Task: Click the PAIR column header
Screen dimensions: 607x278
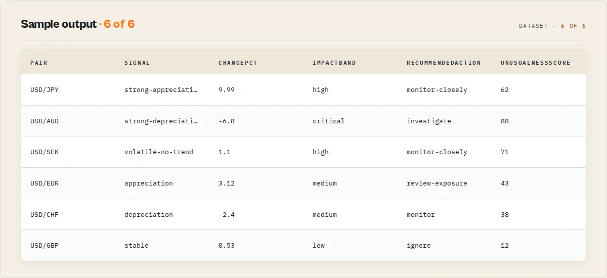Action: click(x=39, y=63)
